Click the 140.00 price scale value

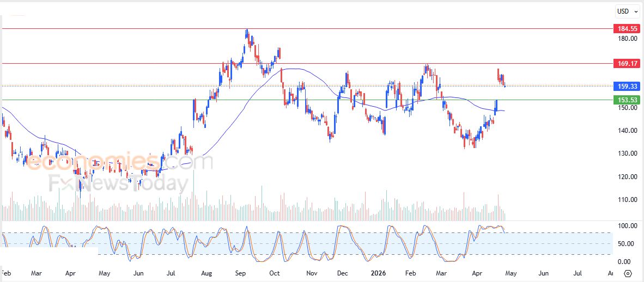[x=627, y=131]
